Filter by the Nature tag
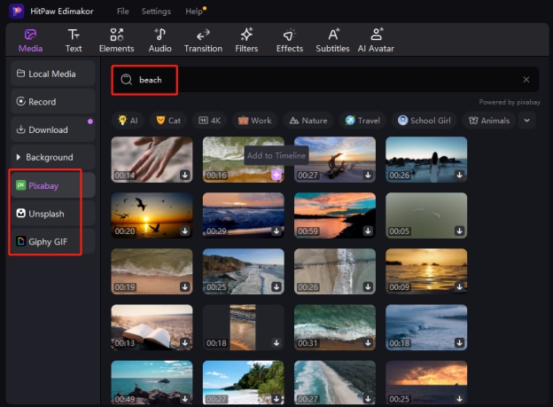 coord(308,121)
